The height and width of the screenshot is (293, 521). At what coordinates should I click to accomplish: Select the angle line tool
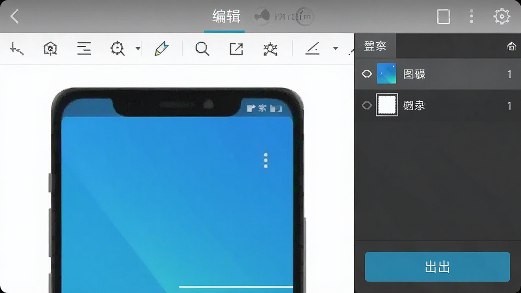point(312,48)
